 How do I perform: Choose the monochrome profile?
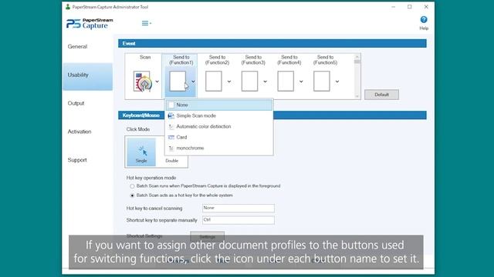219,148
